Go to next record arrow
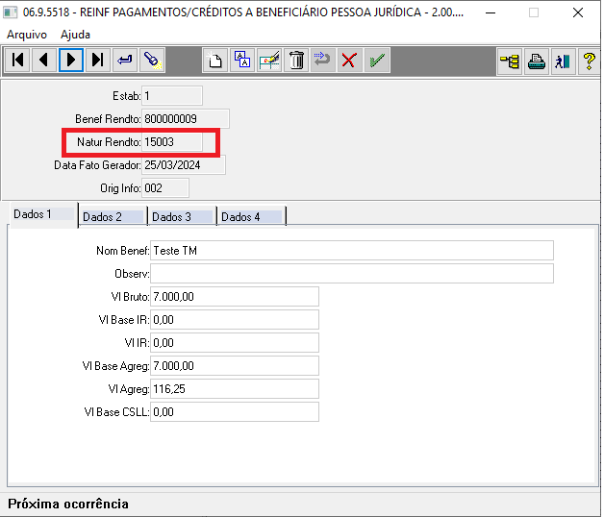This screenshot has width=604, height=517. pos(71,60)
